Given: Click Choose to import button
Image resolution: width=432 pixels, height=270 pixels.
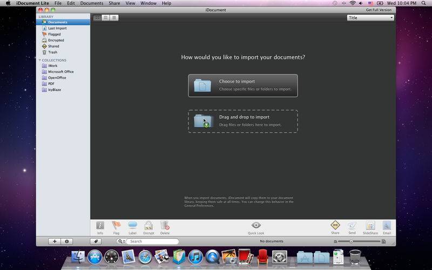Looking at the screenshot, I should tap(242, 85).
